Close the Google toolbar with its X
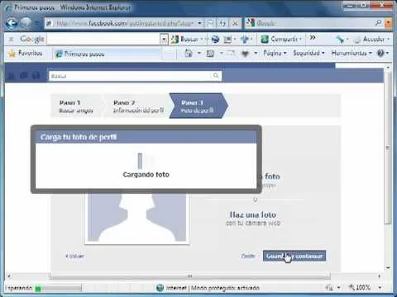 (11, 40)
